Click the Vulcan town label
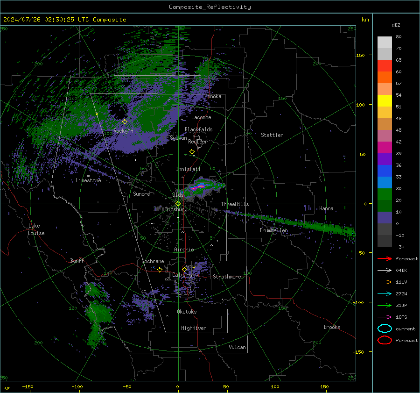The image size is (420, 393). pyautogui.click(x=237, y=347)
